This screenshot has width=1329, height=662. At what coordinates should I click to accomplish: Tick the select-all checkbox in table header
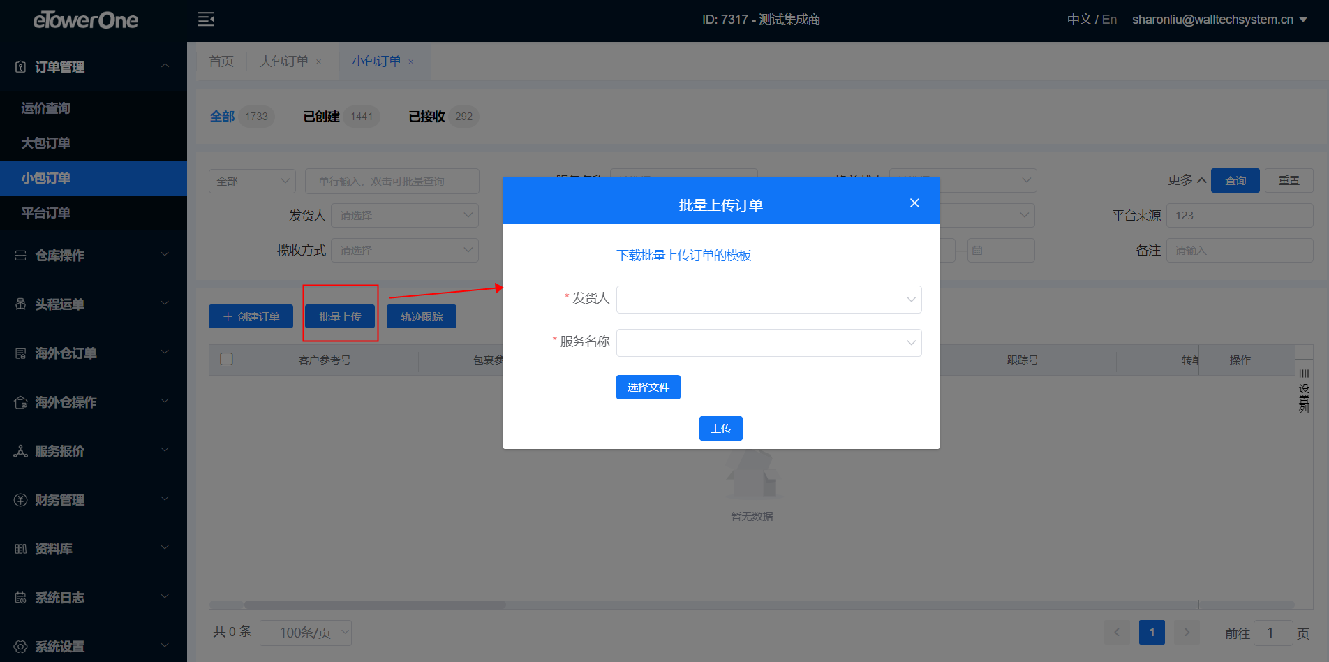tap(227, 359)
